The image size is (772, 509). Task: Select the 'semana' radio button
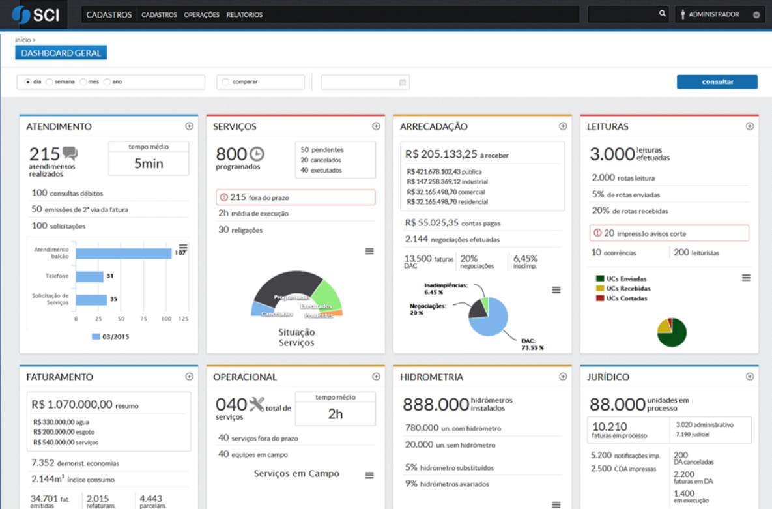50,82
